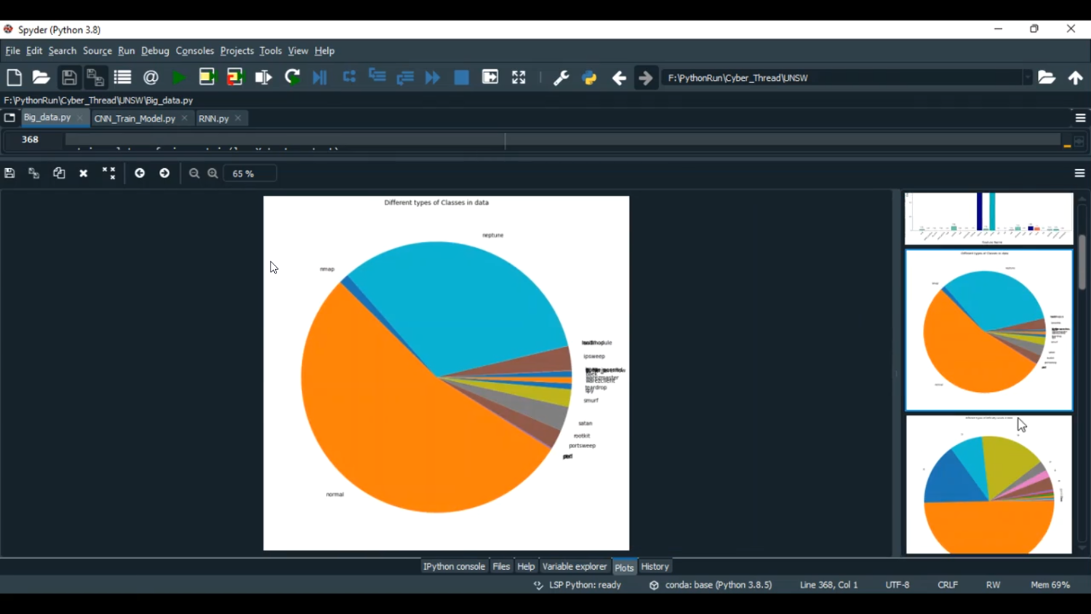Open the Plots pane hamburger options menu
The image size is (1091, 614).
[1079, 173]
